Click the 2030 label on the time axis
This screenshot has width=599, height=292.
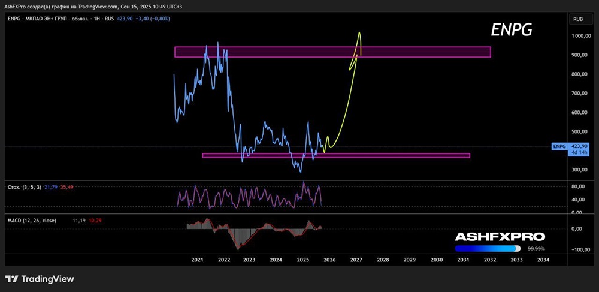[x=437, y=260]
